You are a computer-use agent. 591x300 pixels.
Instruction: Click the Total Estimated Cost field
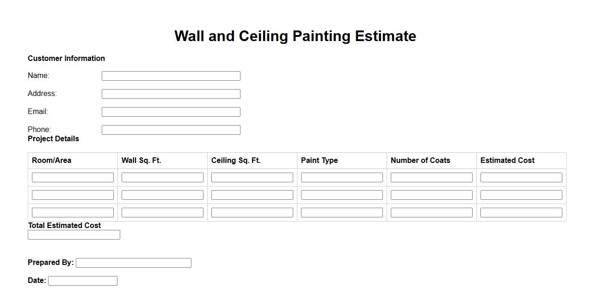tap(74, 235)
